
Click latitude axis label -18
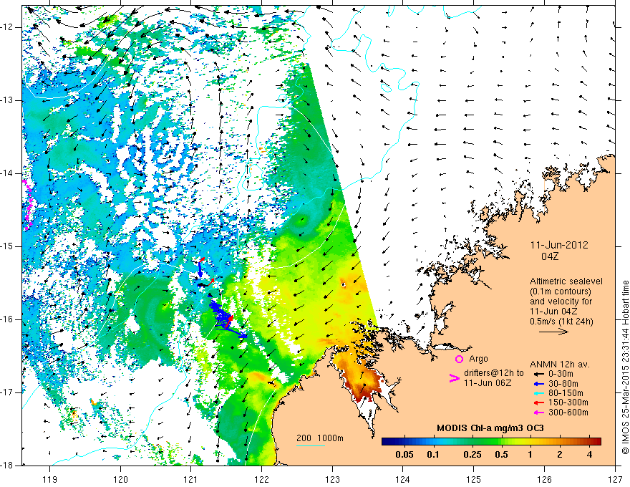tap(8, 466)
